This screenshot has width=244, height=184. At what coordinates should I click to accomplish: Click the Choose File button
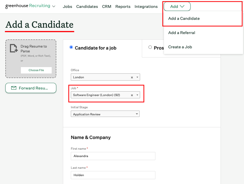click(x=36, y=70)
